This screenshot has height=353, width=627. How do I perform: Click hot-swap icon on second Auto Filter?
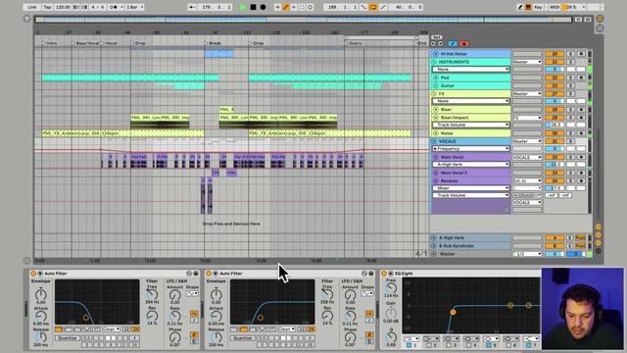363,274
